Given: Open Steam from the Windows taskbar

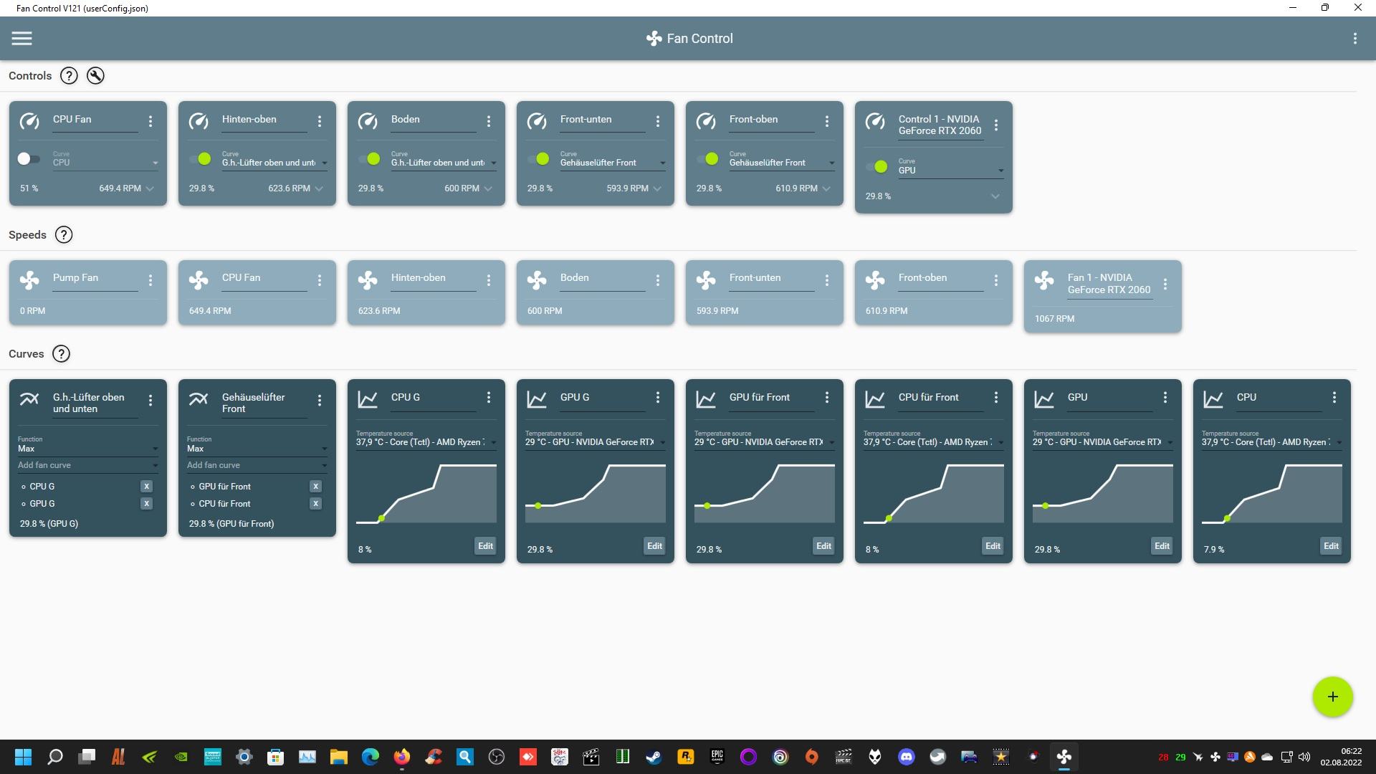Looking at the screenshot, I should pyautogui.click(x=654, y=757).
